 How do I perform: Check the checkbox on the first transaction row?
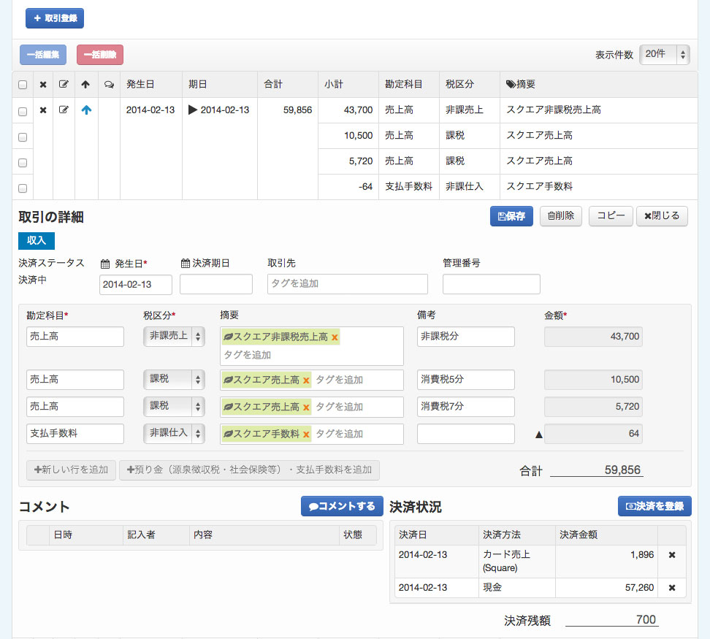pyautogui.click(x=22, y=110)
